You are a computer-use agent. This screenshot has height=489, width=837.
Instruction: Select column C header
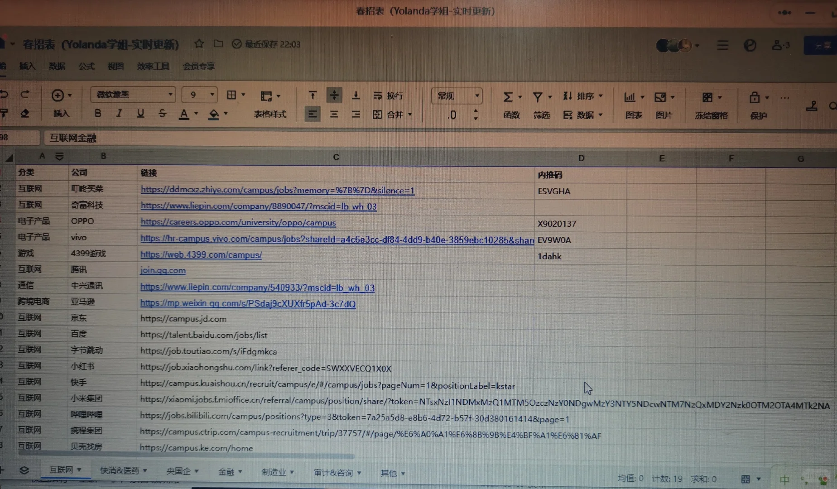(336, 157)
